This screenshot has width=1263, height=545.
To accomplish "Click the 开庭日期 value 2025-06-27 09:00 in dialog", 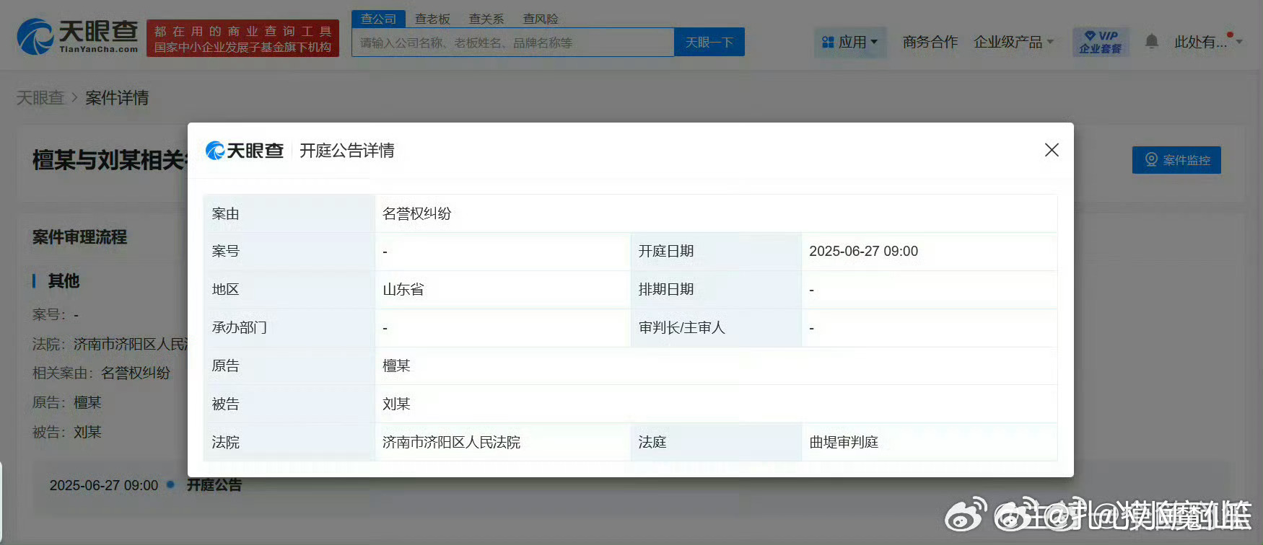I will coord(864,251).
